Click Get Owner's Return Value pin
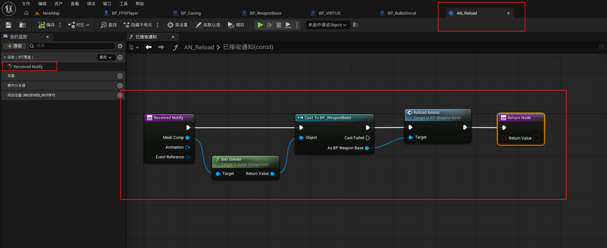 pos(273,174)
